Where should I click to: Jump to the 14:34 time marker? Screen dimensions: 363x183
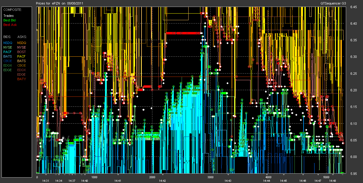pyautogui.click(x=59, y=181)
